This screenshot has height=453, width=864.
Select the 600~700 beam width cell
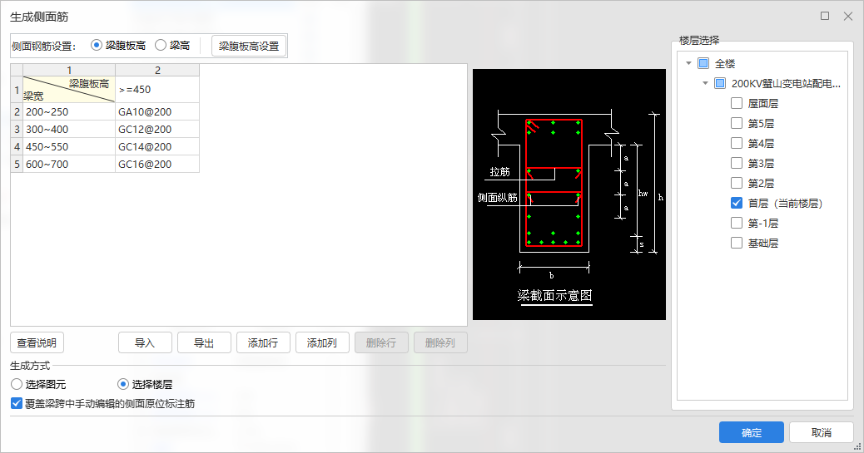tap(69, 164)
